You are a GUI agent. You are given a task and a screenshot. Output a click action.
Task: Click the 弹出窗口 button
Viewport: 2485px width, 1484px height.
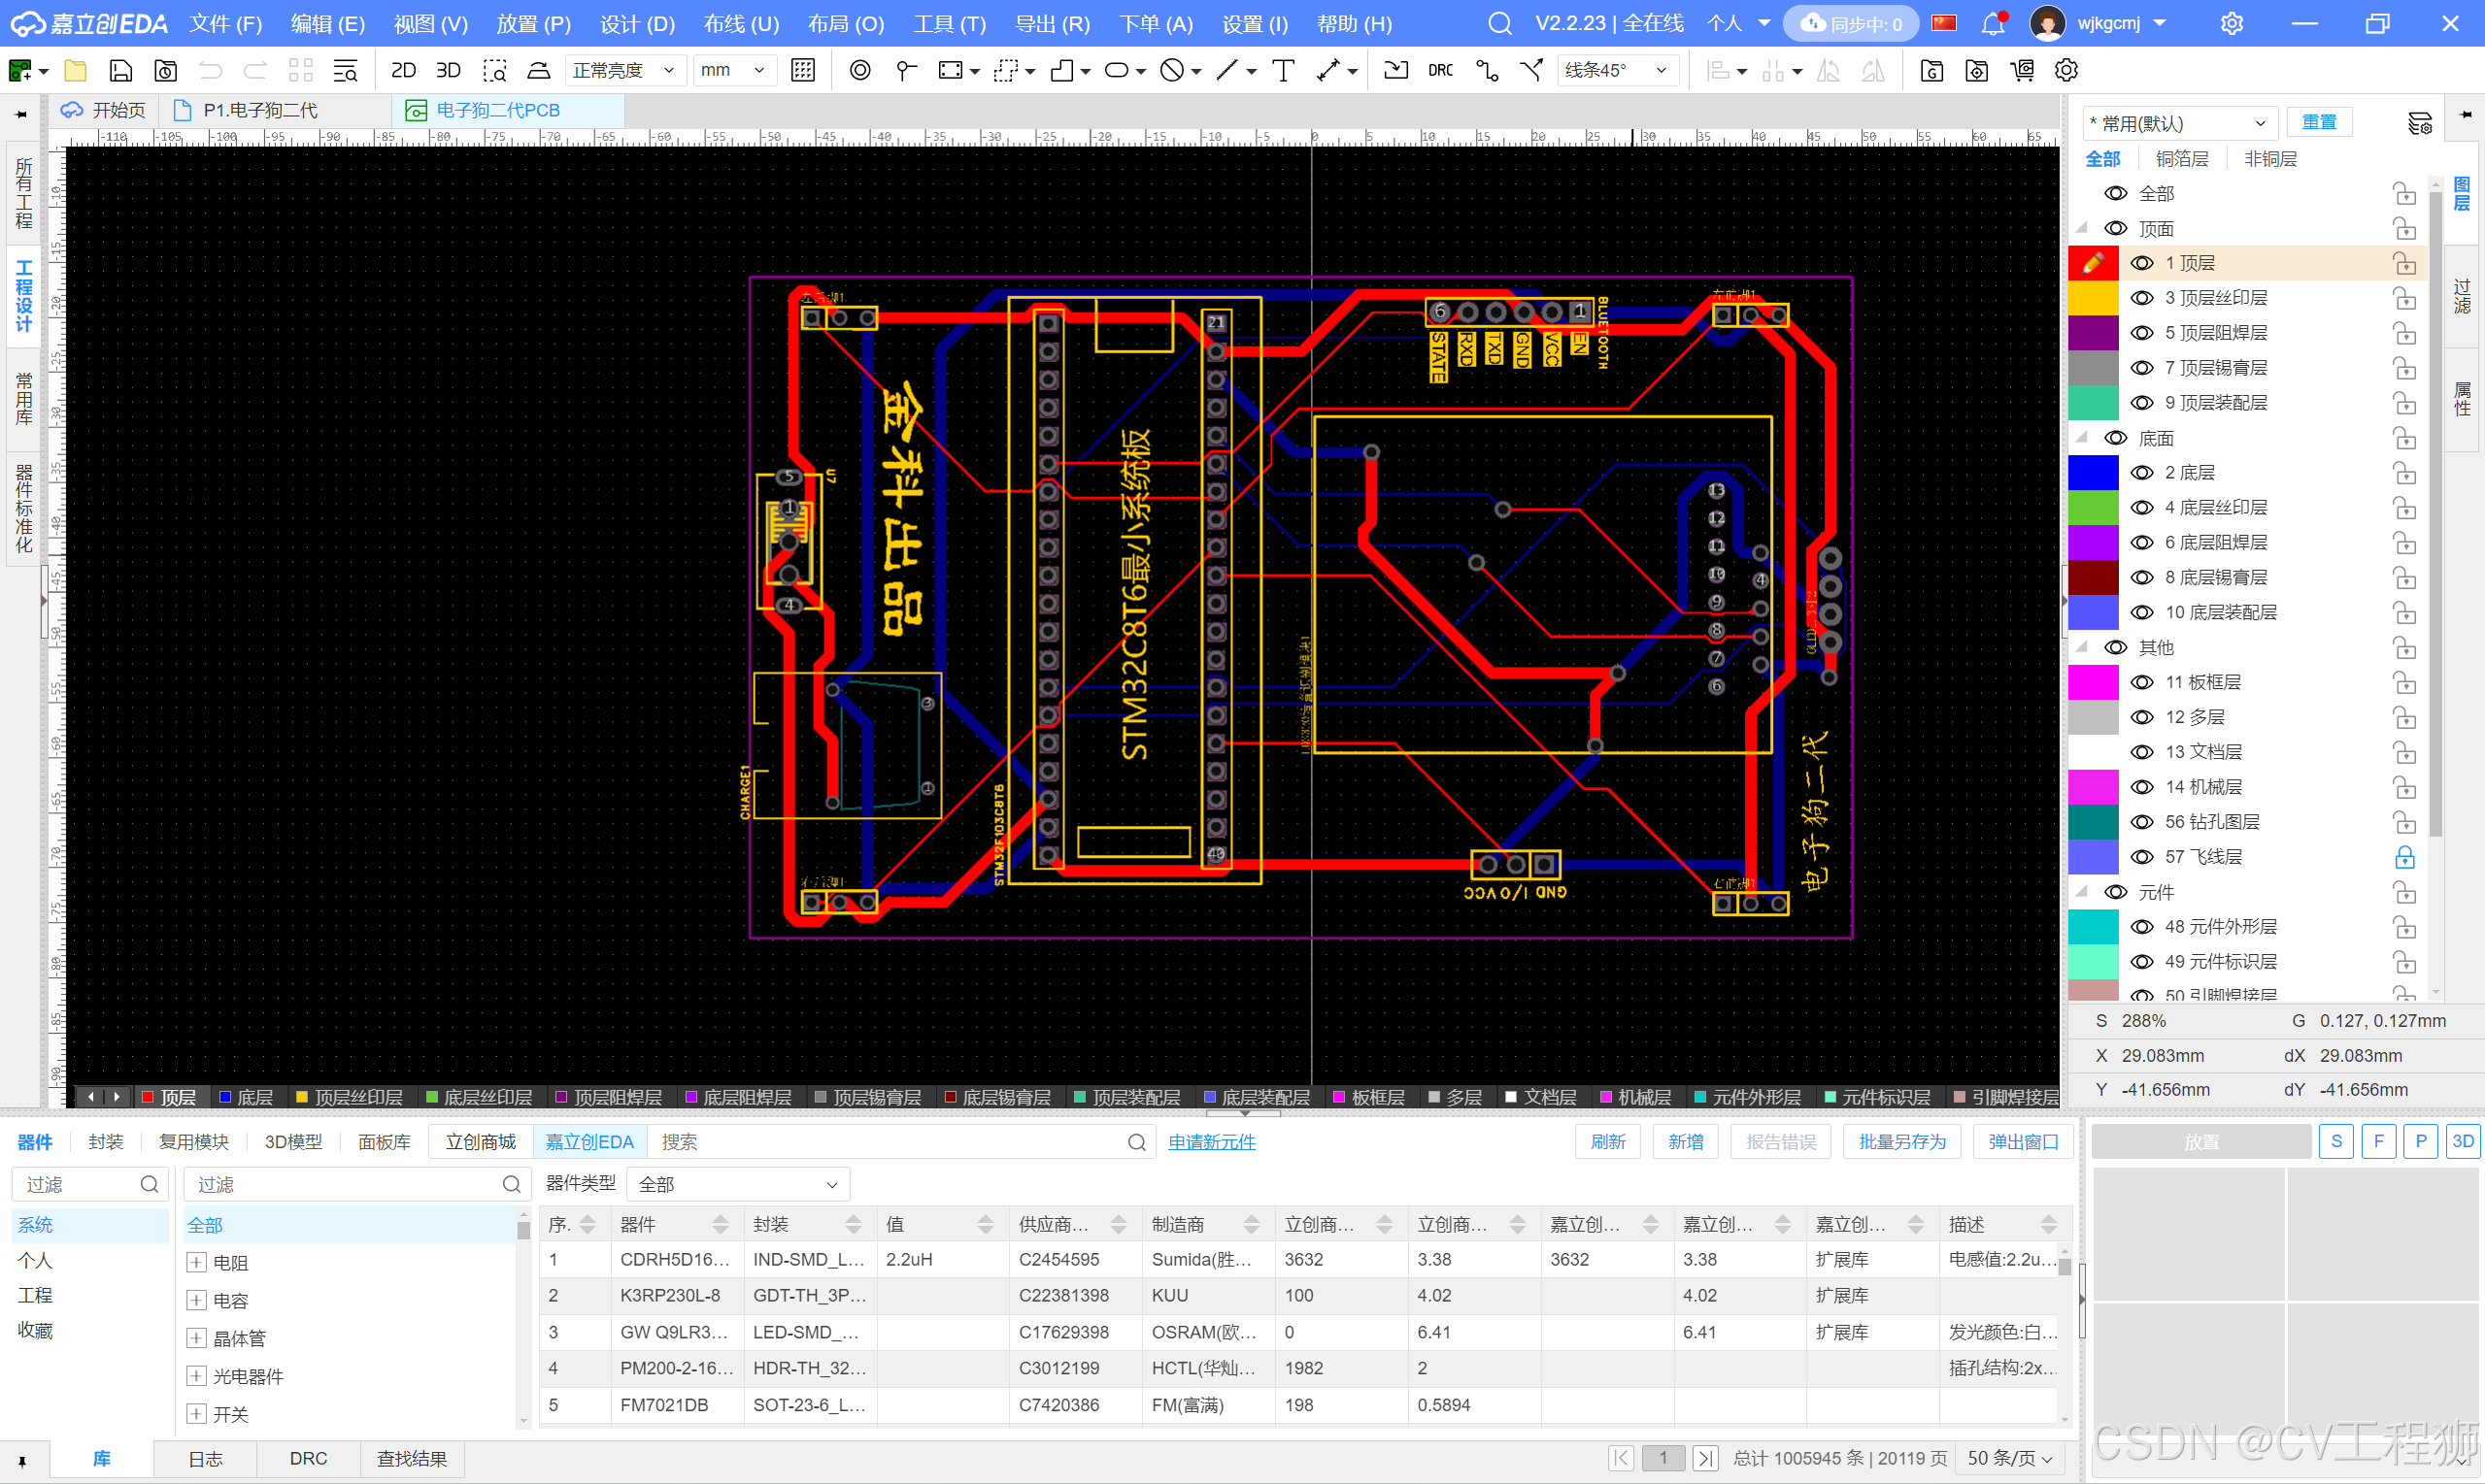pyautogui.click(x=2023, y=1141)
